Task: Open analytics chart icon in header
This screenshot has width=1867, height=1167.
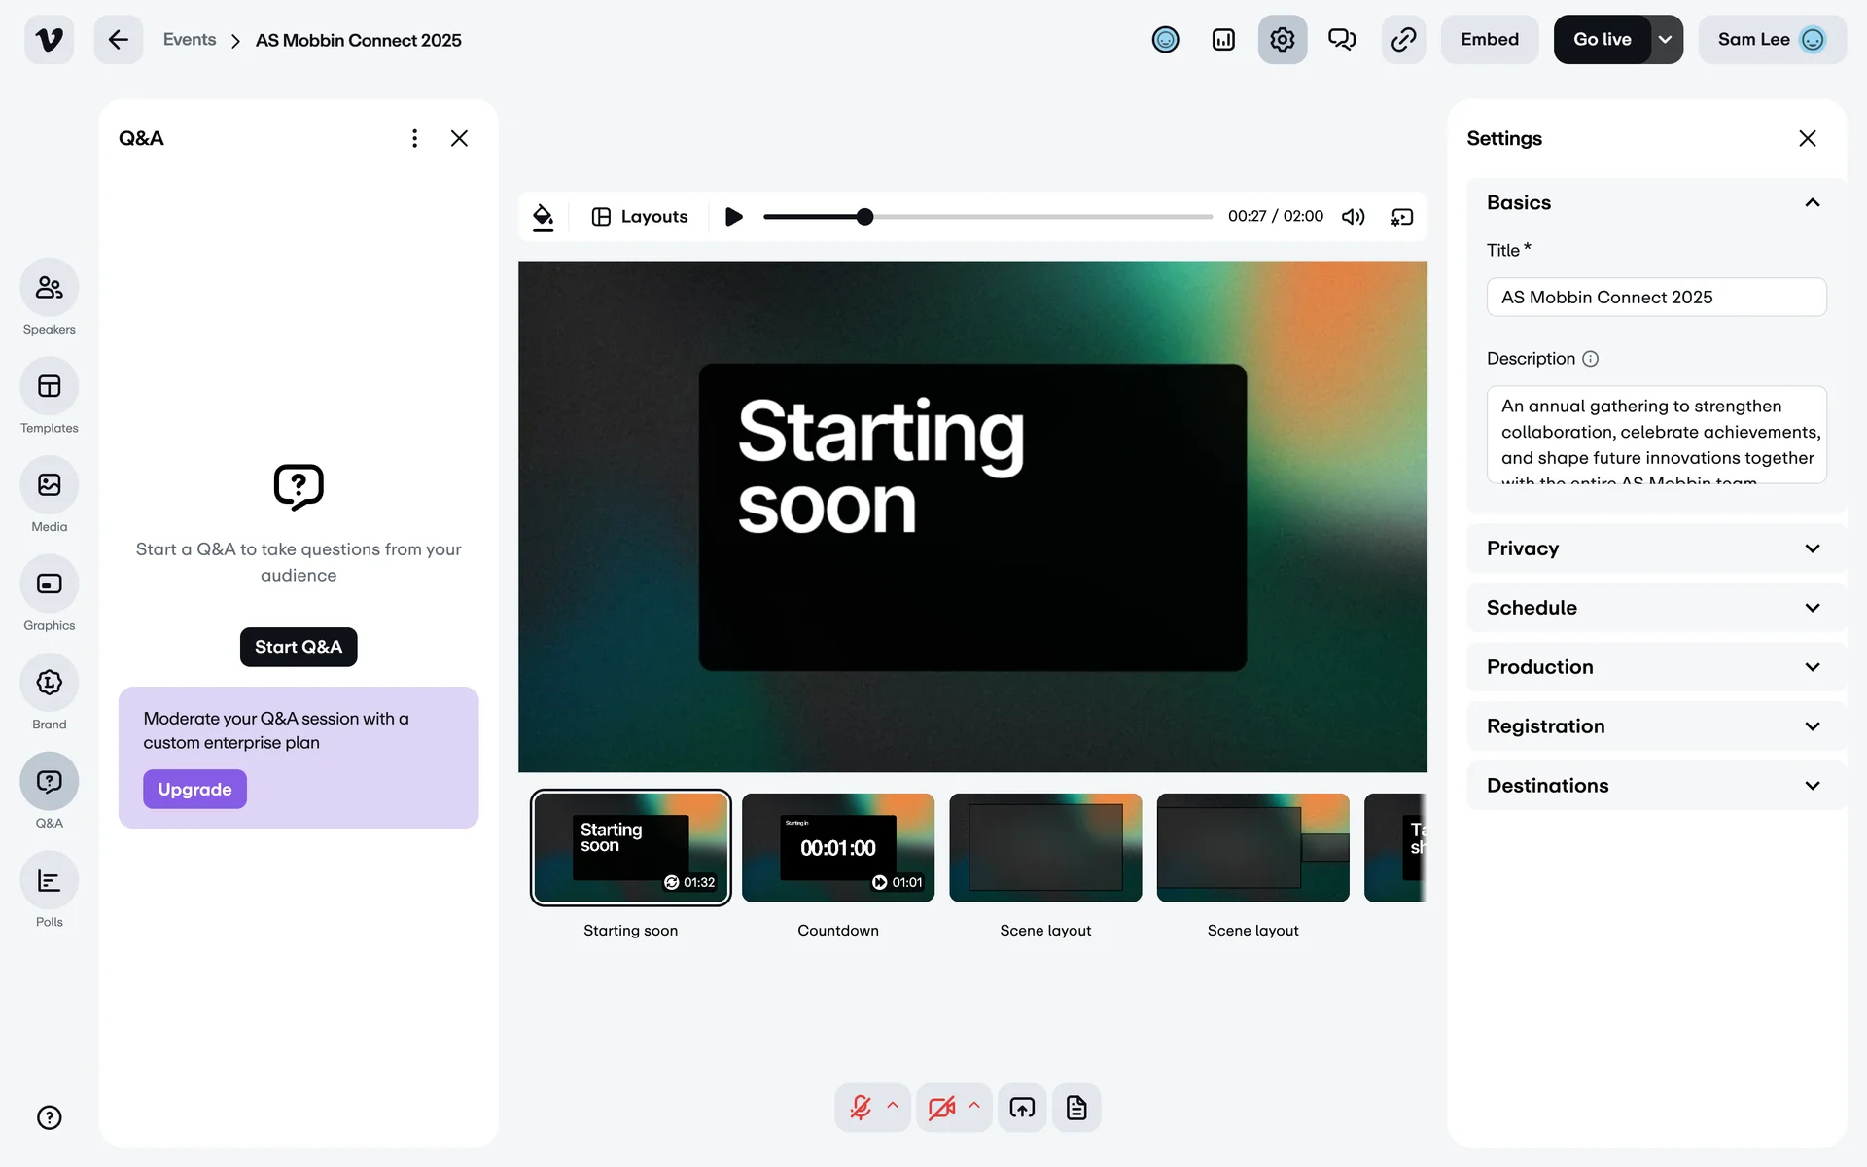Action: [x=1223, y=40]
